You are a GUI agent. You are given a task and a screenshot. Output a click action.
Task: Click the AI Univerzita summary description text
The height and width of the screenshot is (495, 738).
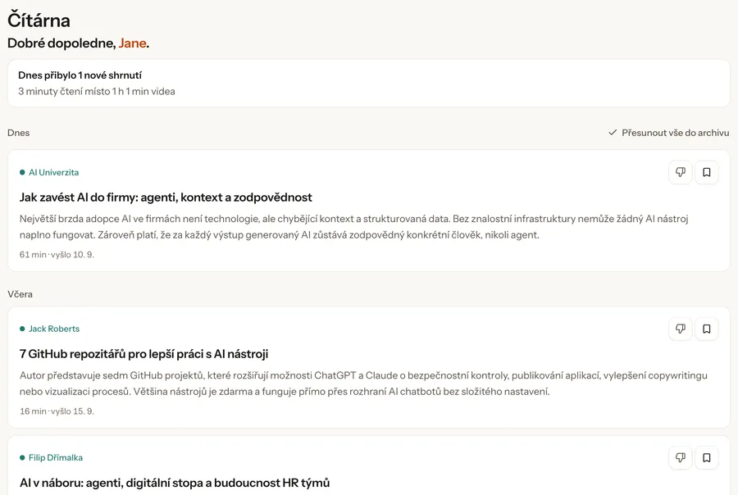[354, 227]
